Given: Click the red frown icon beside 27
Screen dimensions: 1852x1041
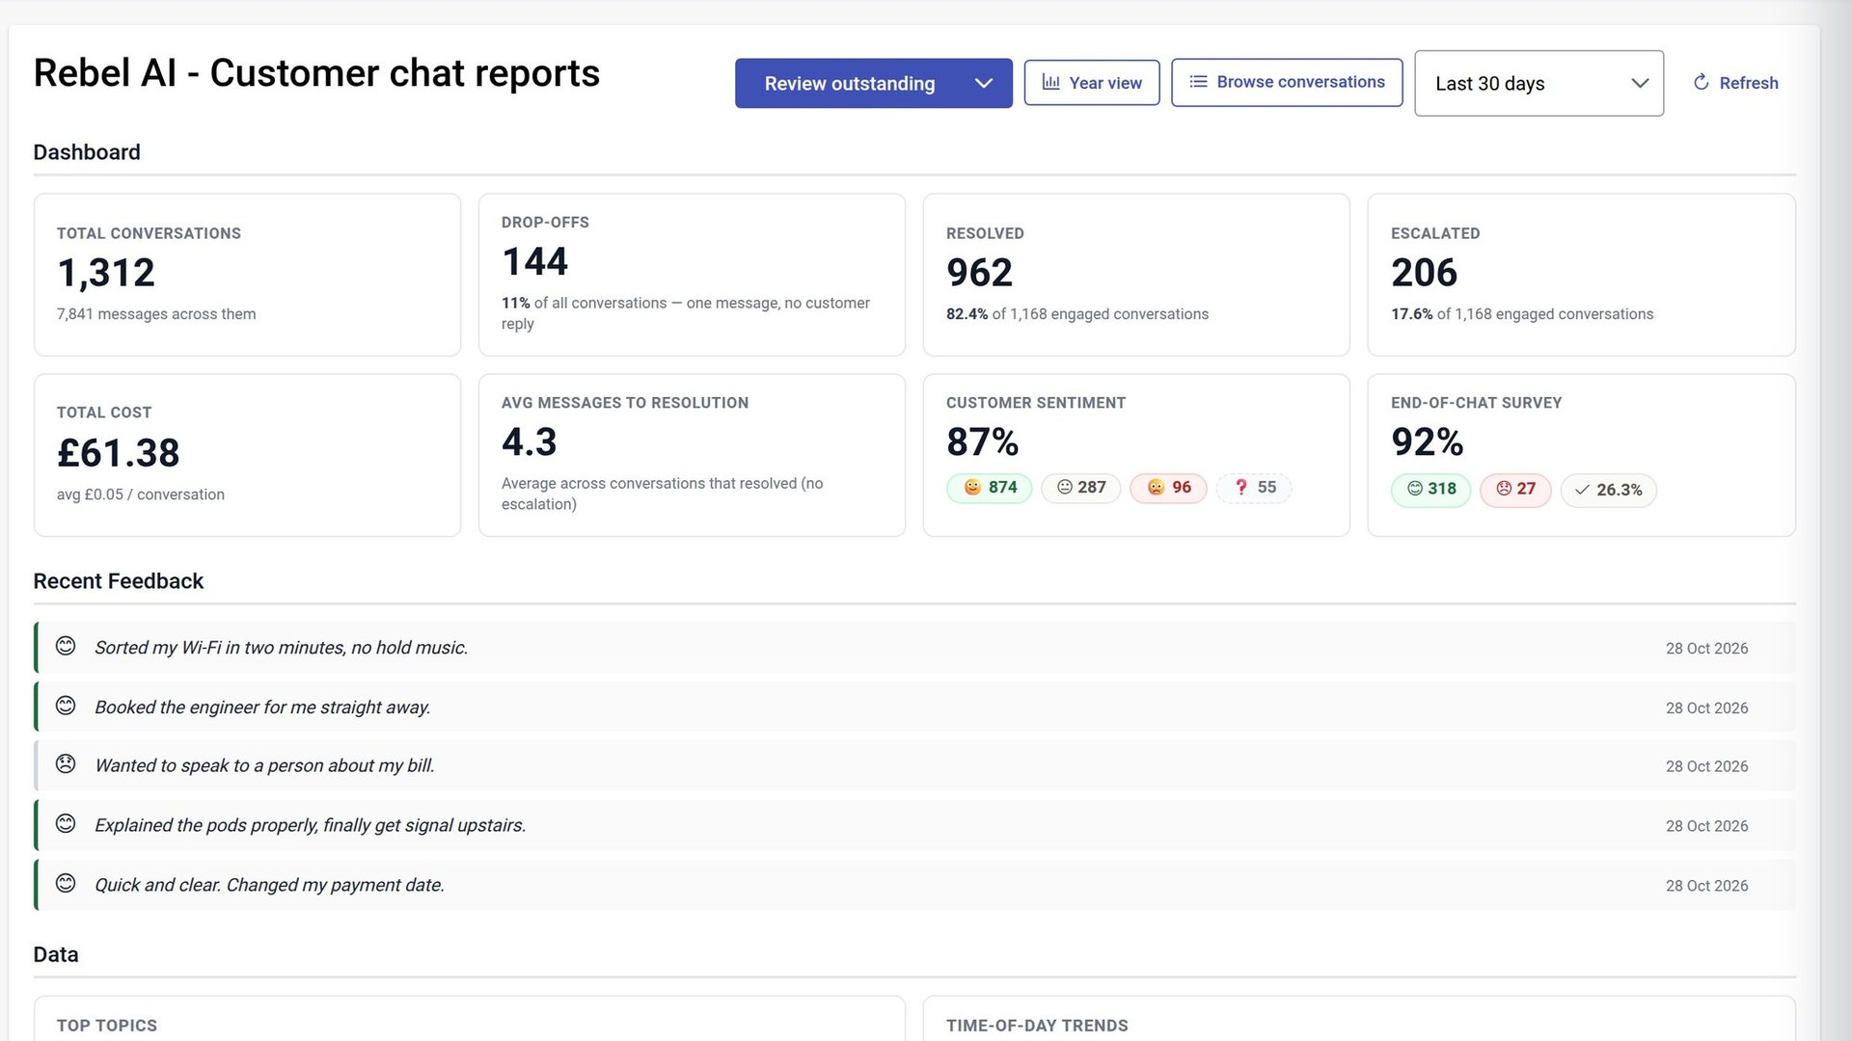Looking at the screenshot, I should pyautogui.click(x=1504, y=489).
